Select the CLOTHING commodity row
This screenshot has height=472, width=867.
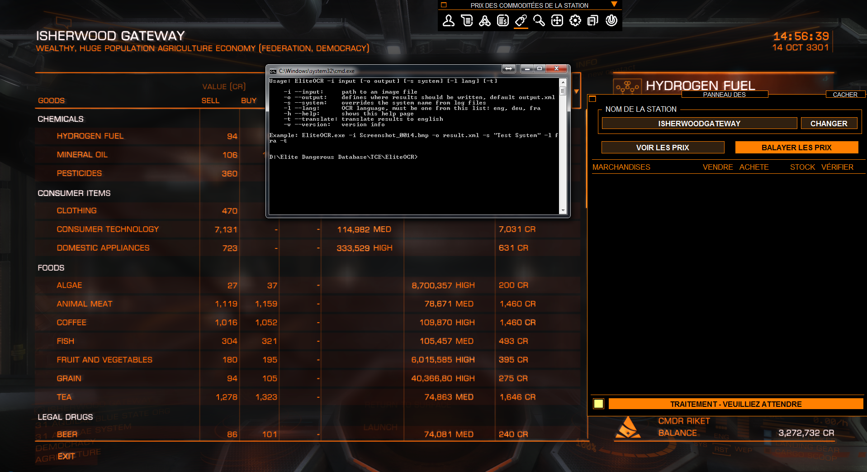tap(149, 211)
